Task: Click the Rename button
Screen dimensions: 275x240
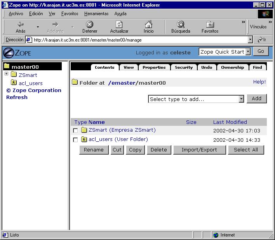Action: pos(94,150)
